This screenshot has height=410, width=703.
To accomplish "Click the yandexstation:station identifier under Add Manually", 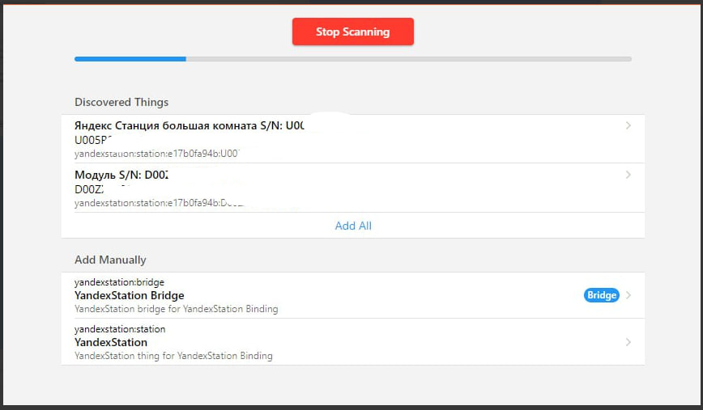I will tap(120, 329).
